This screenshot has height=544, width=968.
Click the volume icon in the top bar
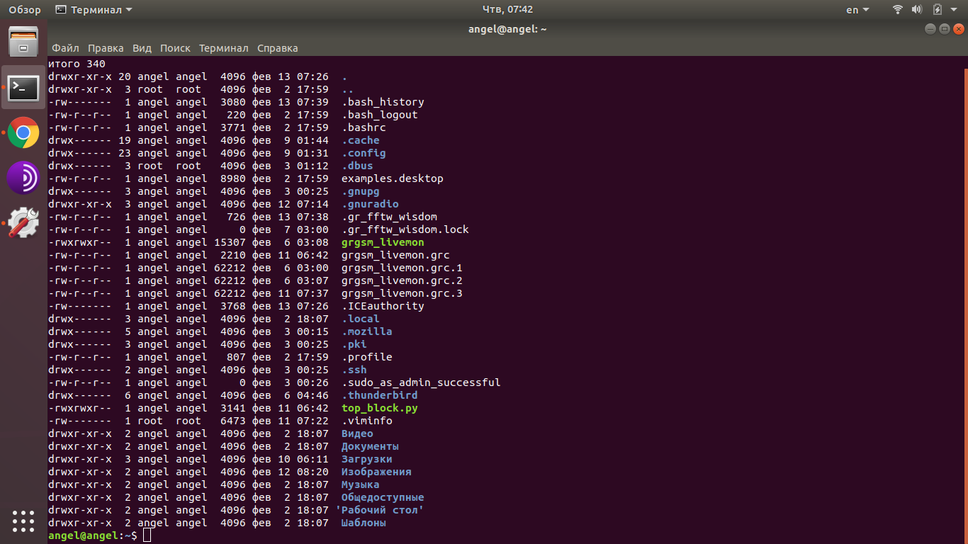[x=917, y=9]
